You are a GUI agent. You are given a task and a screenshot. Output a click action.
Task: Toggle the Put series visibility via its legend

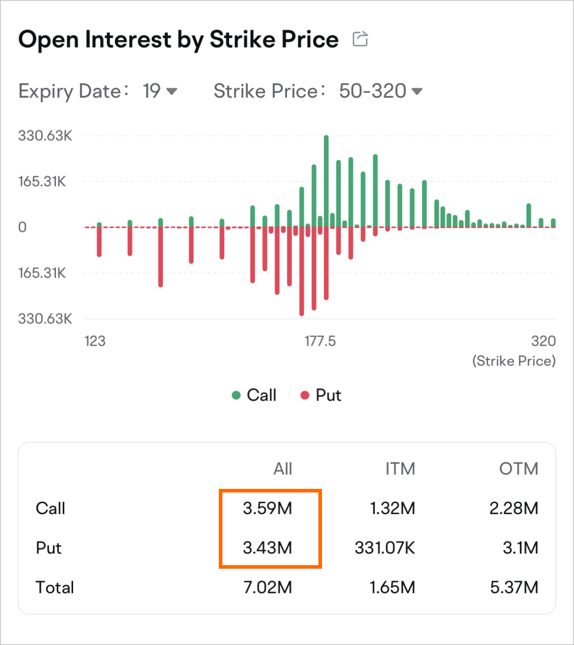coord(329,395)
